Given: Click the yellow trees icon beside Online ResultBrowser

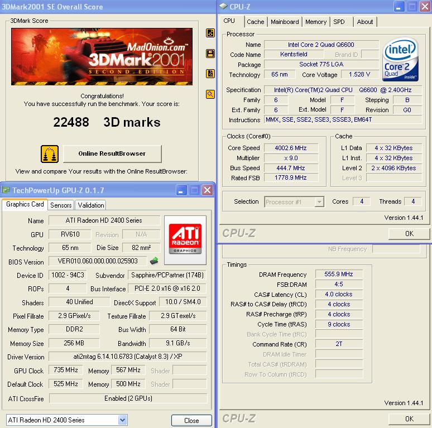Looking at the screenshot, I should [50, 154].
